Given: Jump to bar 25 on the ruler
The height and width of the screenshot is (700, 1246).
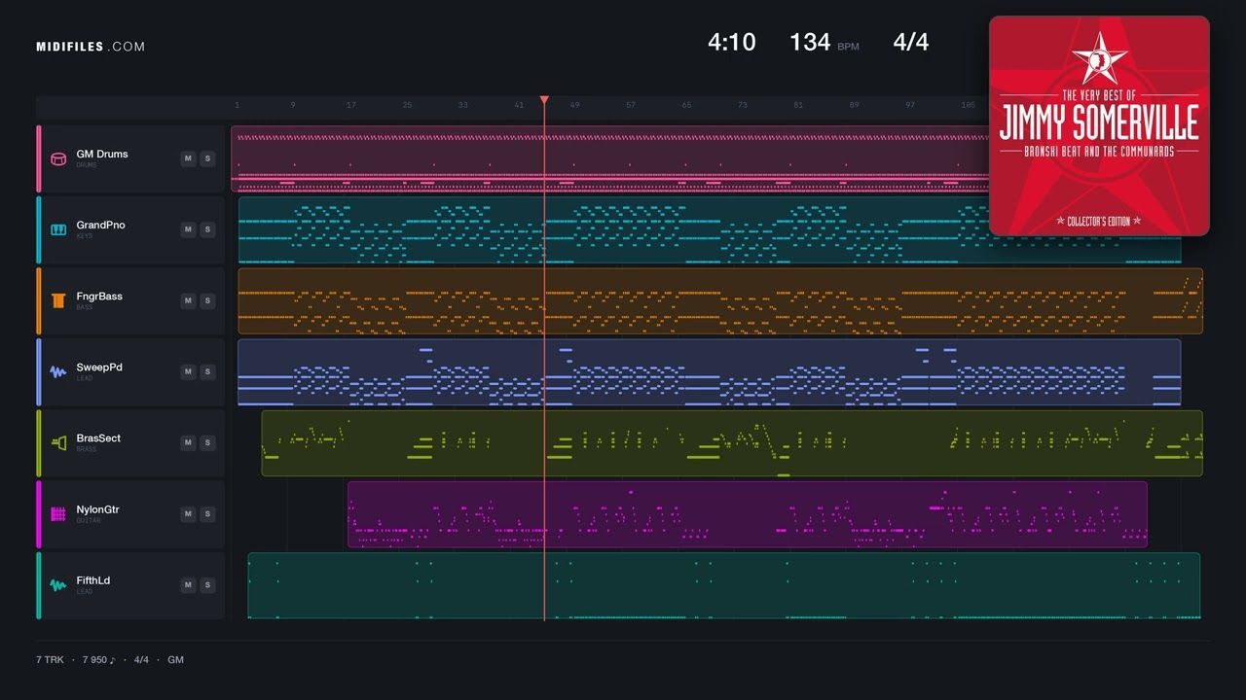Looking at the screenshot, I should point(407,105).
